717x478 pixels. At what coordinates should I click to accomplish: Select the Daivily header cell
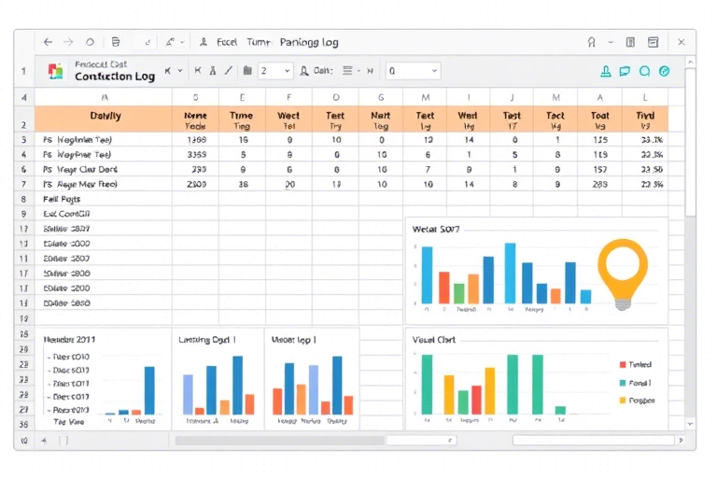[x=104, y=119]
